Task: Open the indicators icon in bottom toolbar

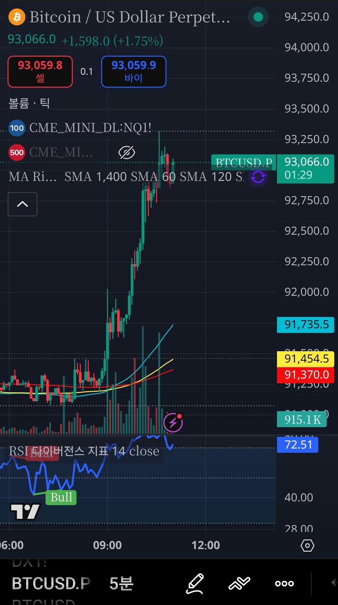Action: click(239, 583)
